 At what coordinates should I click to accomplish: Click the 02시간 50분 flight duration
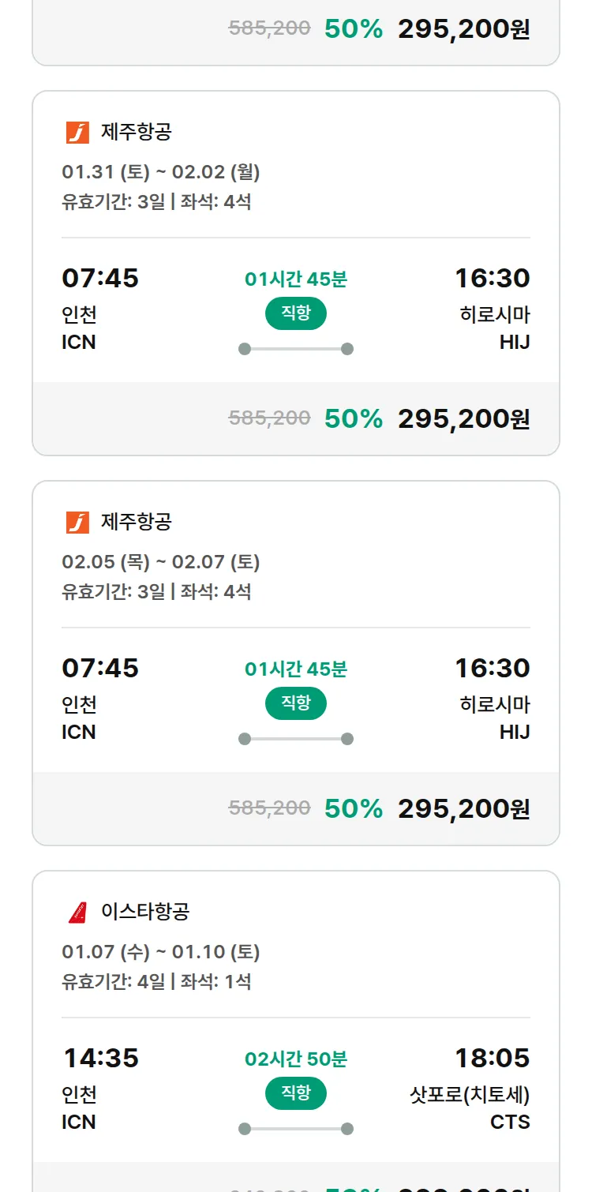(x=296, y=1059)
